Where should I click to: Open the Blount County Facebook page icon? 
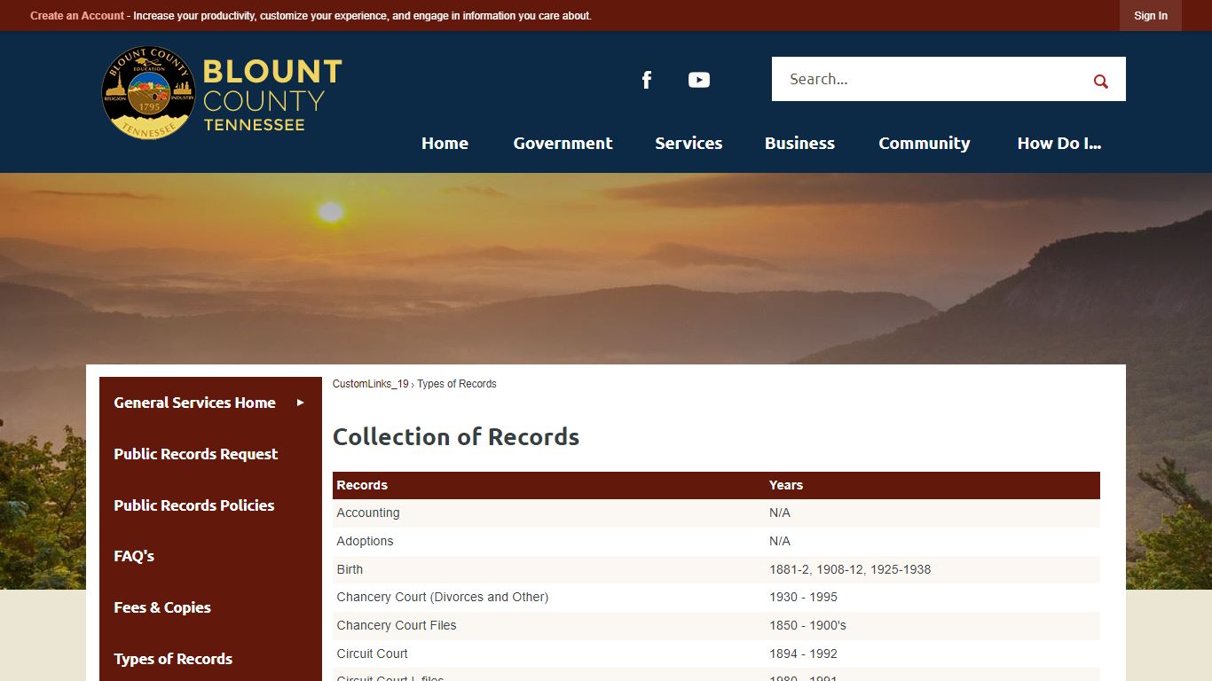(x=647, y=80)
